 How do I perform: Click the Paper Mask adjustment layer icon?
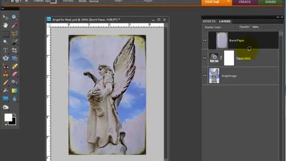(x=214, y=58)
